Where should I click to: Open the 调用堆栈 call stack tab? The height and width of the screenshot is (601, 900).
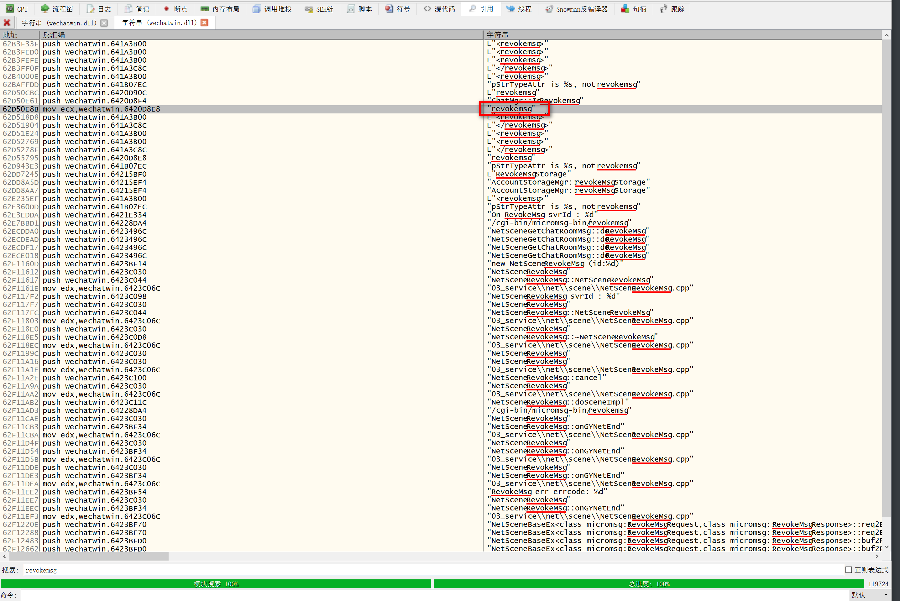click(x=272, y=9)
